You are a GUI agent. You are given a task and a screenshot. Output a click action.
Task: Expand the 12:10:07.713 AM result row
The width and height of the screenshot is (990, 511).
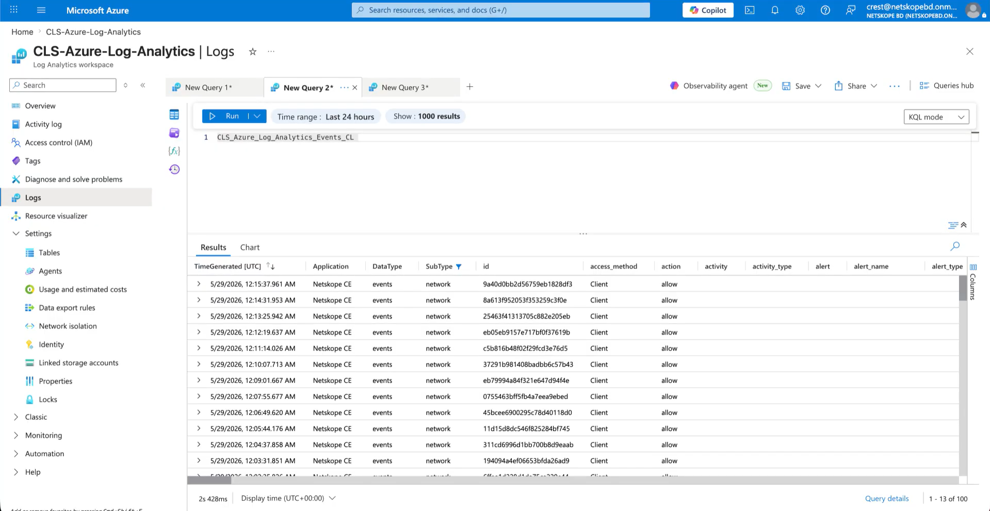coord(199,364)
